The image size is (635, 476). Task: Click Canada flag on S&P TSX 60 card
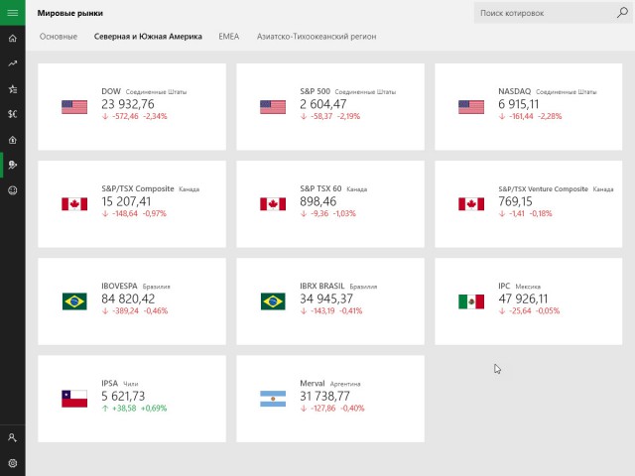(x=273, y=204)
